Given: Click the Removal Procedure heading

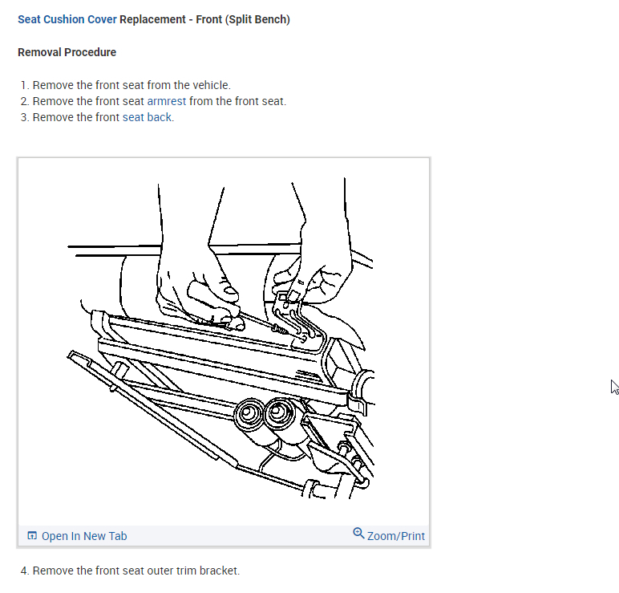Looking at the screenshot, I should pyautogui.click(x=67, y=52).
